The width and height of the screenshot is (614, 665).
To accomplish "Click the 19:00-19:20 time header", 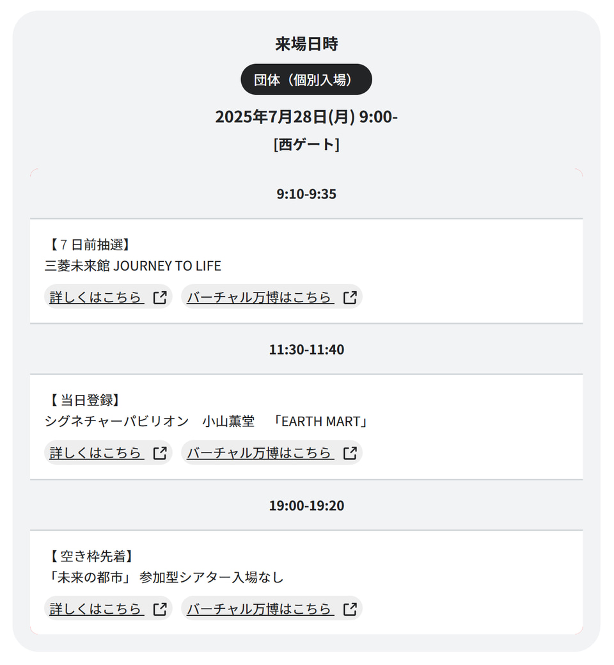I will 306,506.
